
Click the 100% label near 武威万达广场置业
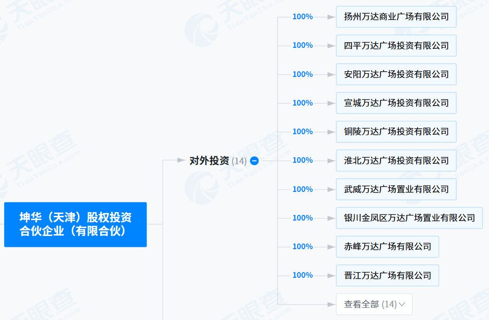[x=302, y=189]
